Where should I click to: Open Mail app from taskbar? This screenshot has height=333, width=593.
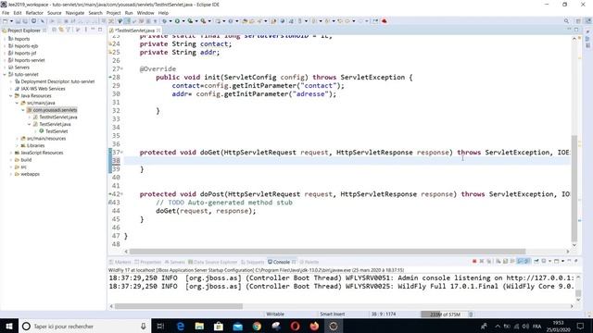[x=238, y=327]
